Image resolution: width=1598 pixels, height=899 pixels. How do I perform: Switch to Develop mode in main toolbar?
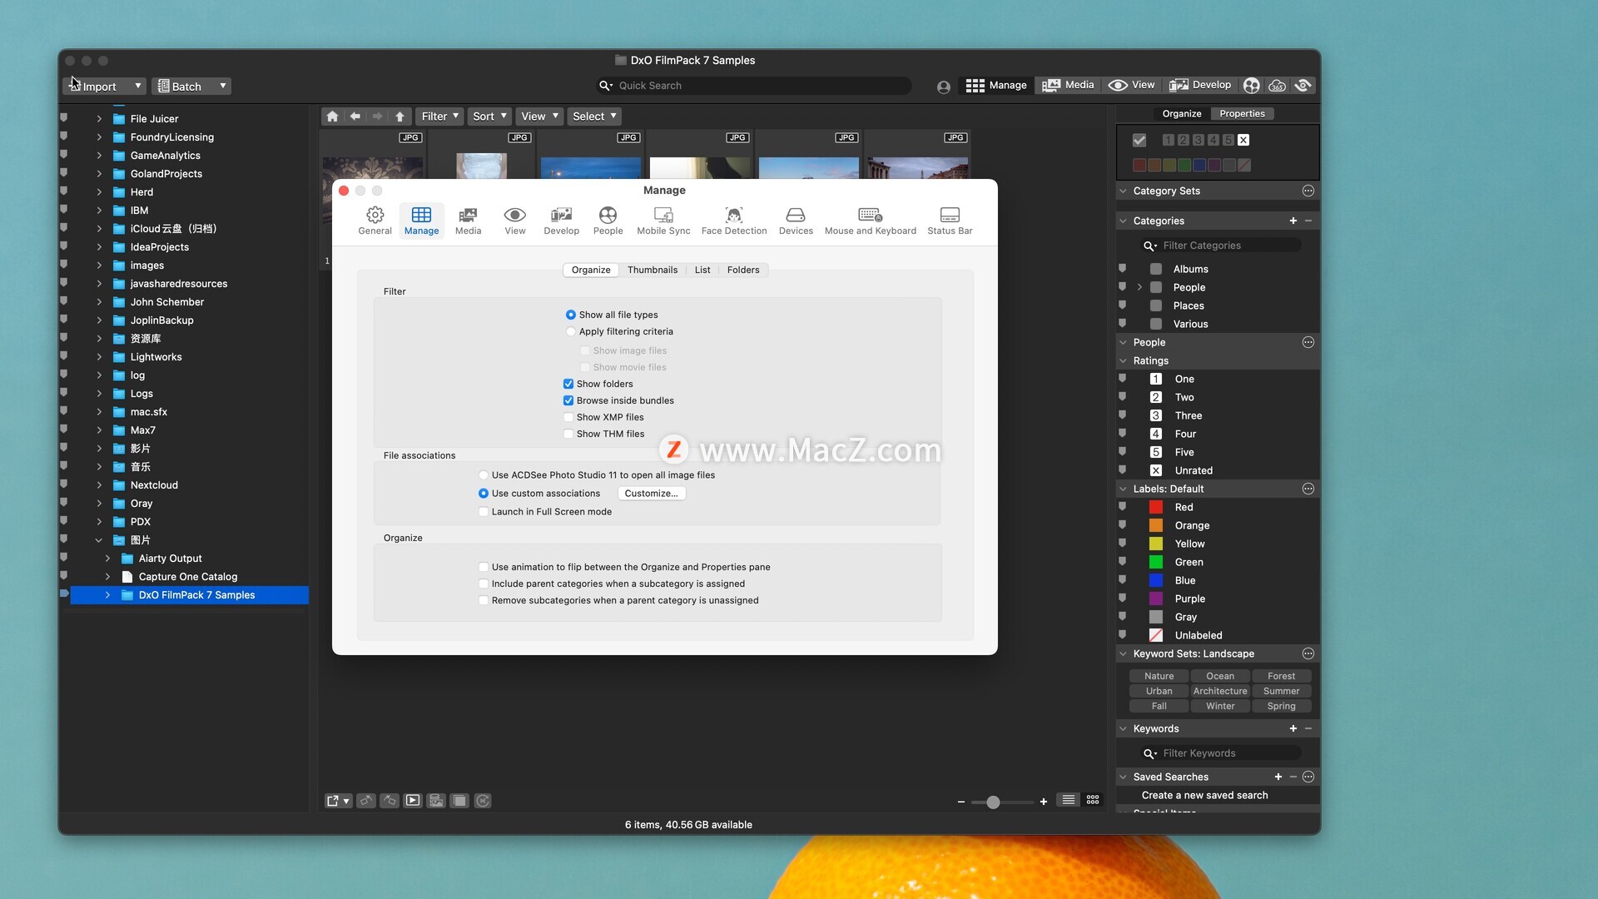[1200, 85]
